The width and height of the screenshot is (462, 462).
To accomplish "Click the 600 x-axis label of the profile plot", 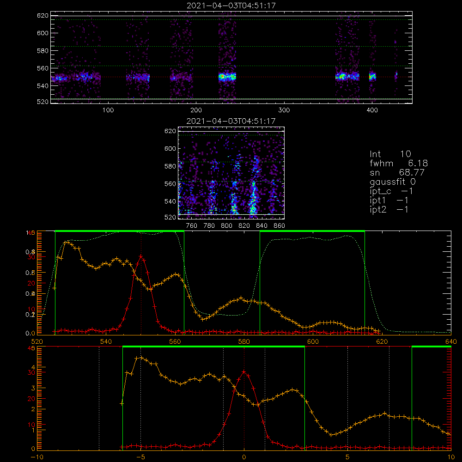I will point(313,341).
